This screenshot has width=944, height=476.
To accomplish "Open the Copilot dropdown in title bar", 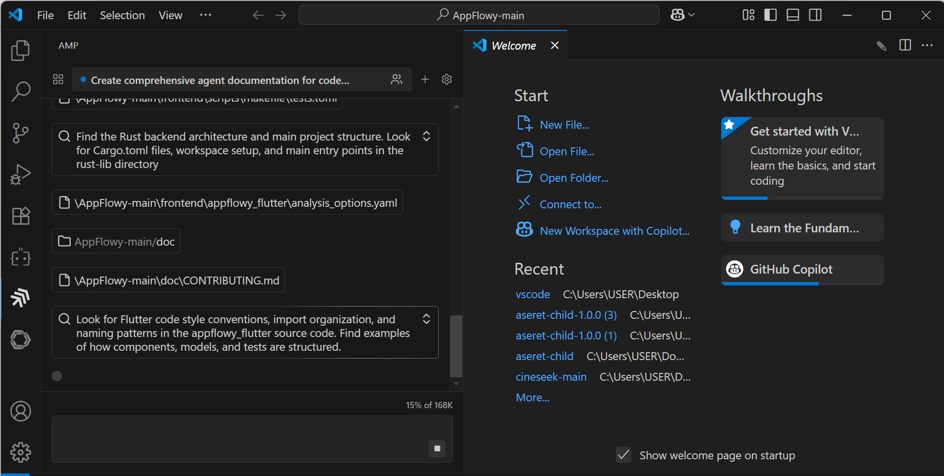I will tap(682, 15).
